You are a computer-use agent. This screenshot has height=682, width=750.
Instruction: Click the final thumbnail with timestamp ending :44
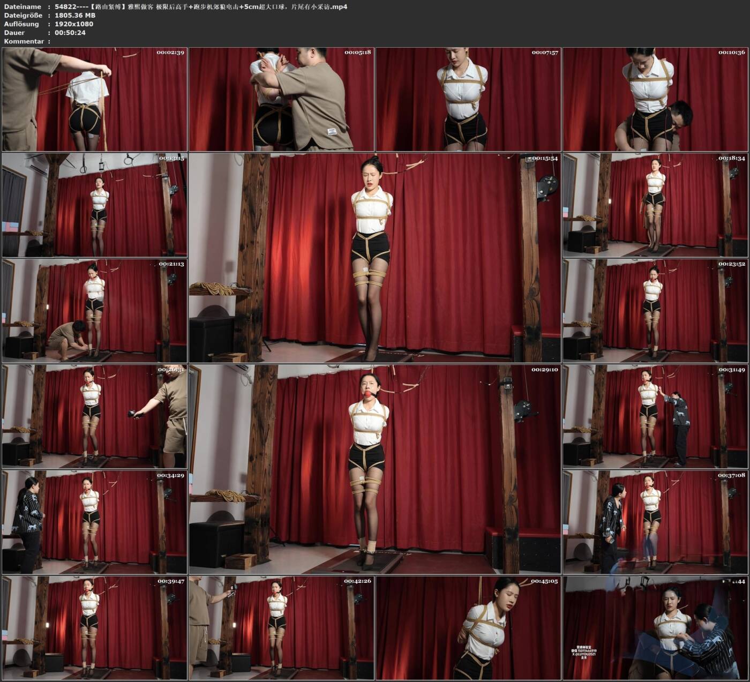coord(656,628)
